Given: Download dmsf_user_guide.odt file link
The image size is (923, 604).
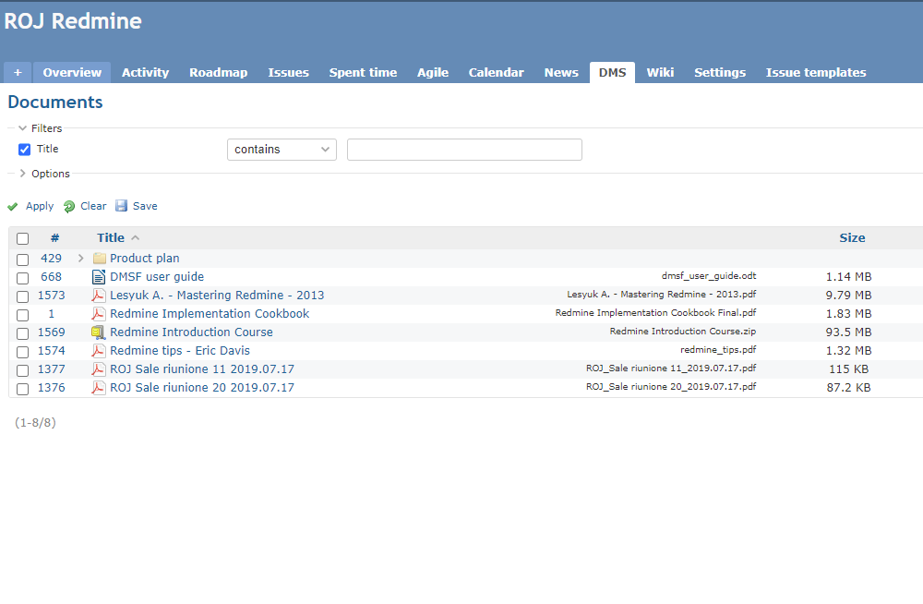Looking at the screenshot, I should click(709, 275).
